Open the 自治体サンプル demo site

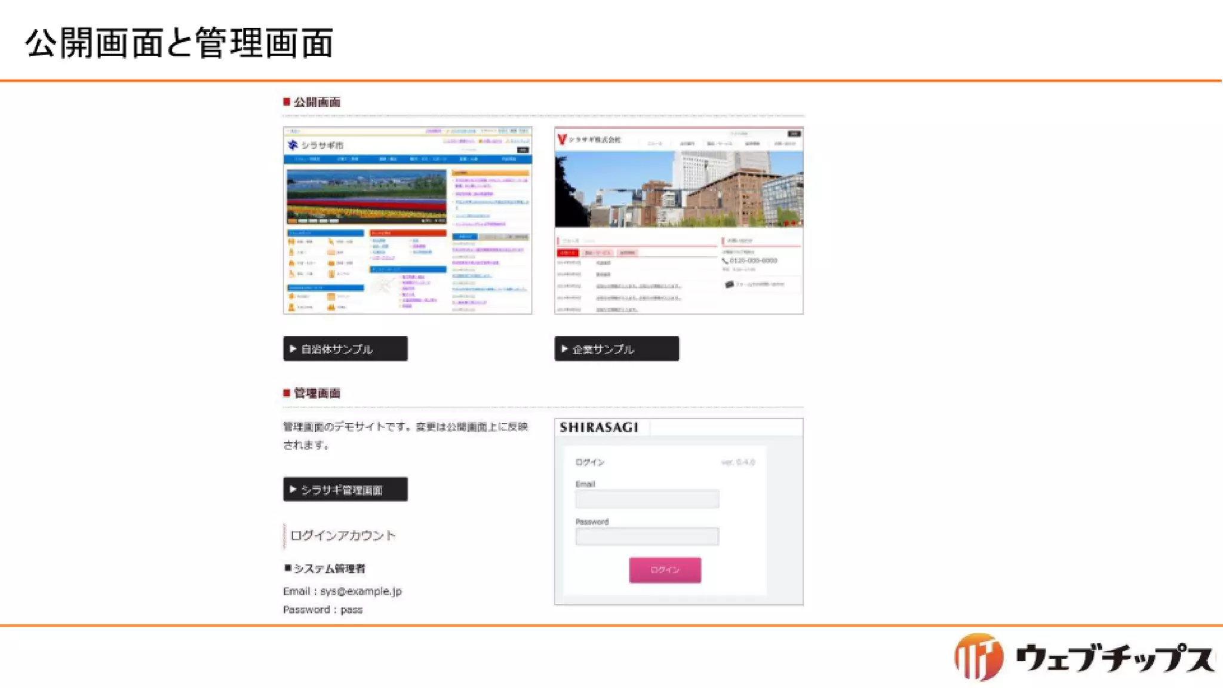click(345, 349)
